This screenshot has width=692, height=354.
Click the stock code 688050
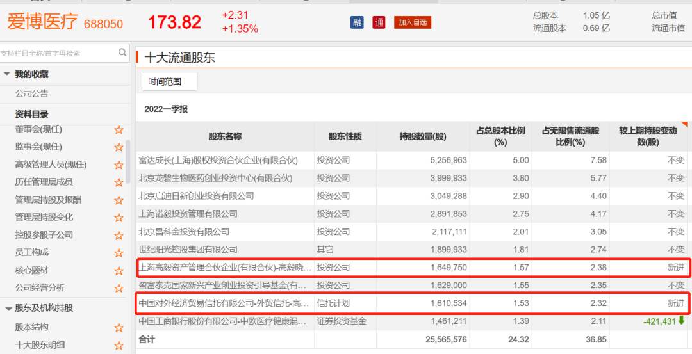[103, 24]
